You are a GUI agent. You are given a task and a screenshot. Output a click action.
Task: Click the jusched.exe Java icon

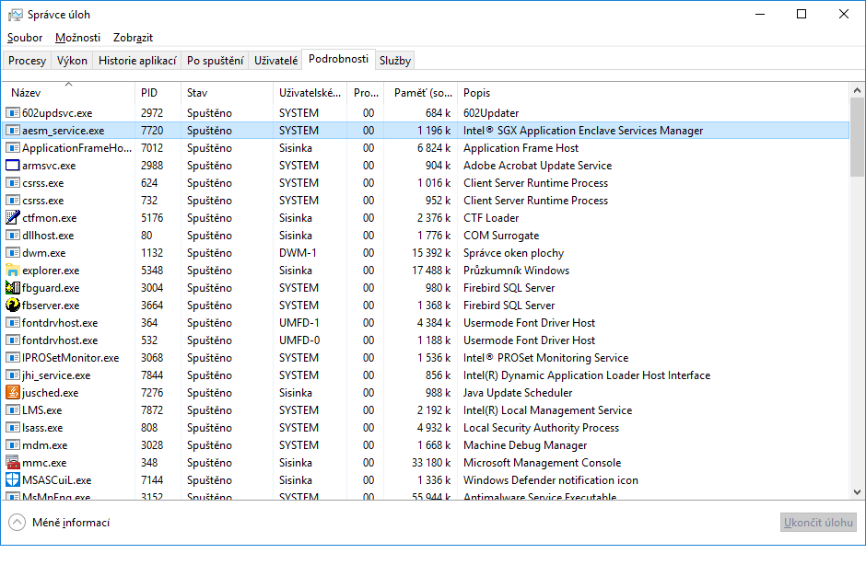(x=13, y=393)
